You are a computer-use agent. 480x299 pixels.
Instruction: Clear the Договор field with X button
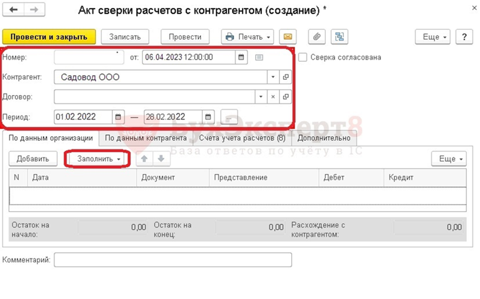(x=273, y=97)
